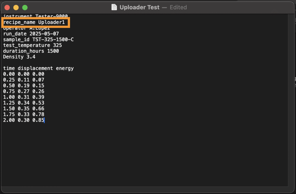The image size is (296, 194).
Task: Click the highlighted recipe_name Uploader1 line
Action: 34,22
